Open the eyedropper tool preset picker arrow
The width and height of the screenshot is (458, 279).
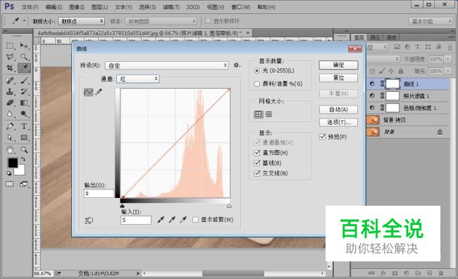coord(24,21)
